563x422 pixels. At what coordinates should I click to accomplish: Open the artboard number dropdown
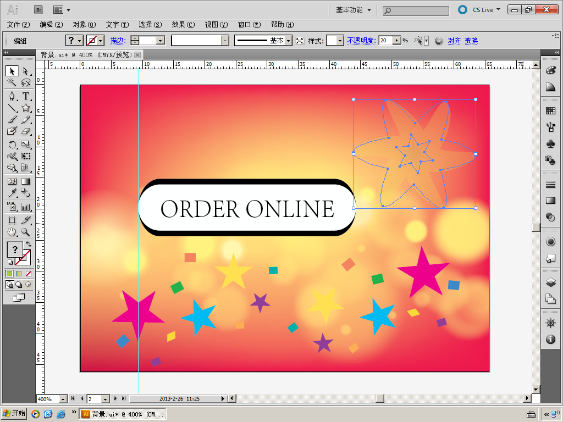(105, 399)
